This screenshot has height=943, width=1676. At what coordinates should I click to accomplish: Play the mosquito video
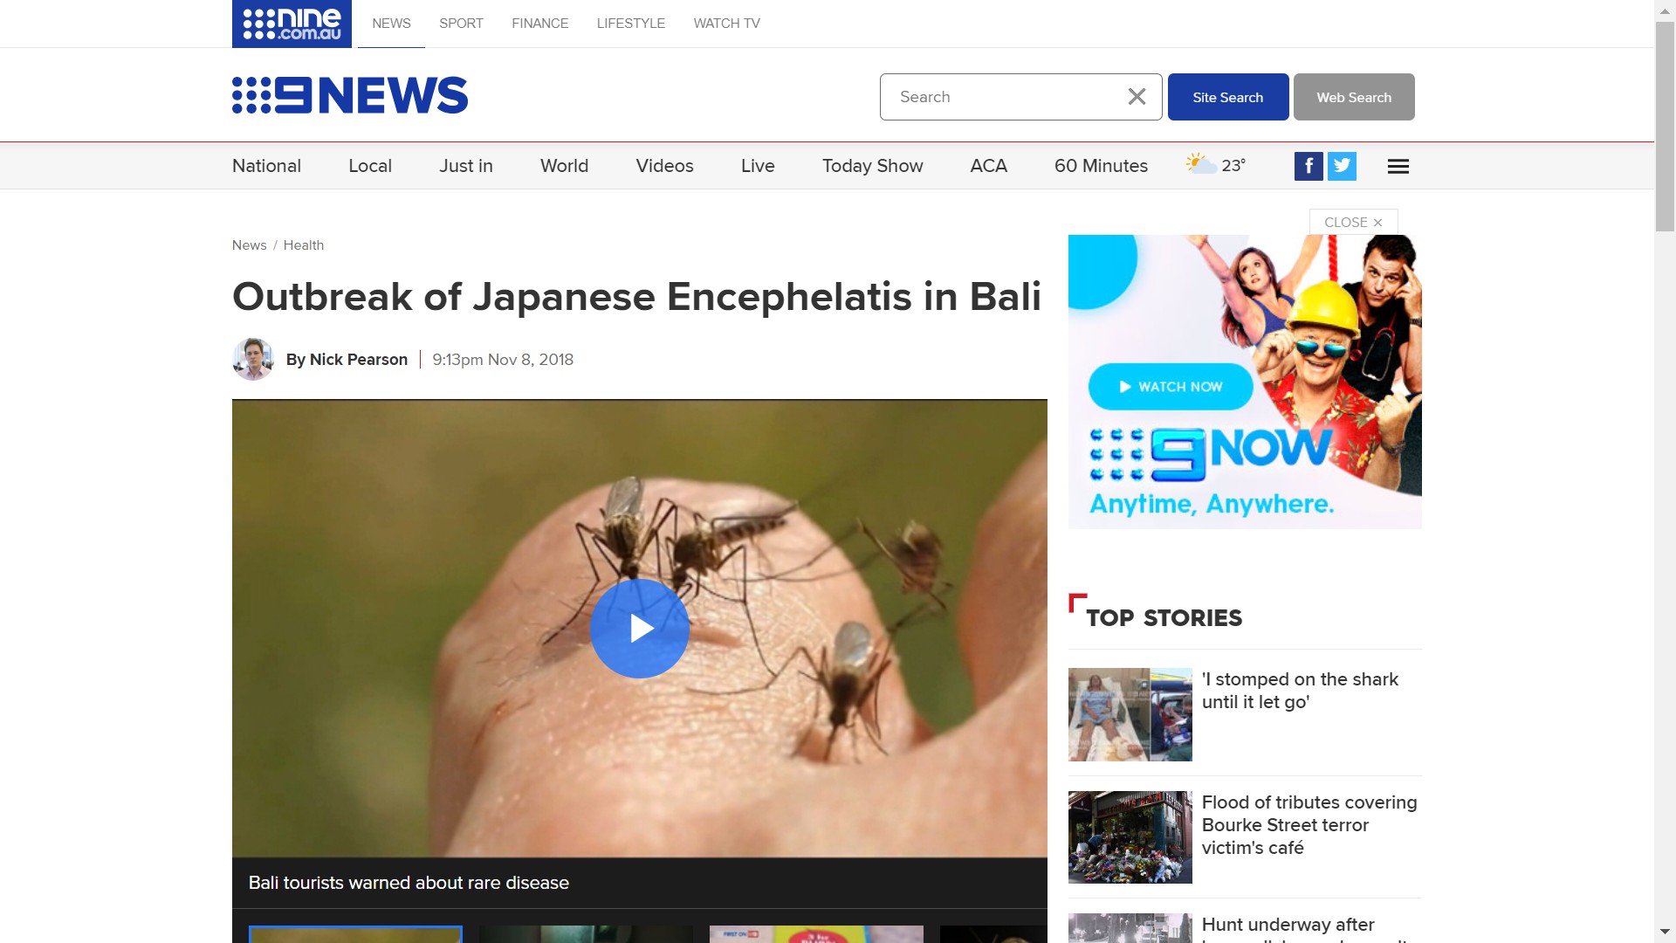(x=640, y=629)
